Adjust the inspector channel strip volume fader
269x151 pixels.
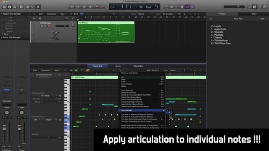pos(4,128)
